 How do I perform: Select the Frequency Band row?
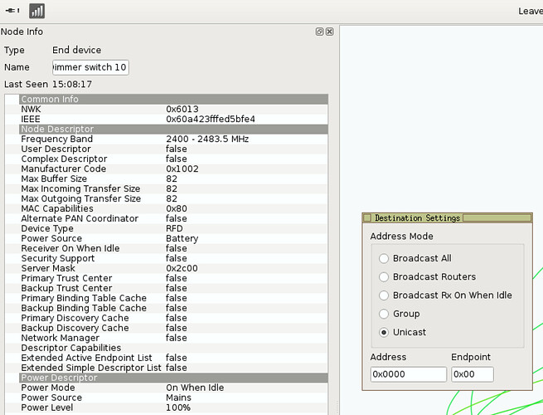(x=167, y=139)
